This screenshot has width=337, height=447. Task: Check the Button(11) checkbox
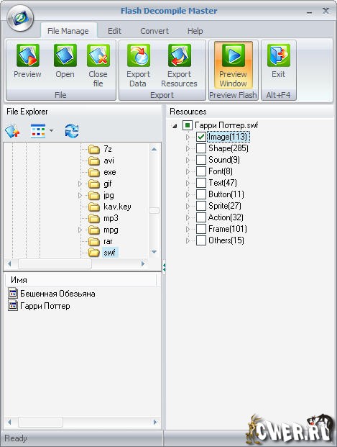coord(201,194)
